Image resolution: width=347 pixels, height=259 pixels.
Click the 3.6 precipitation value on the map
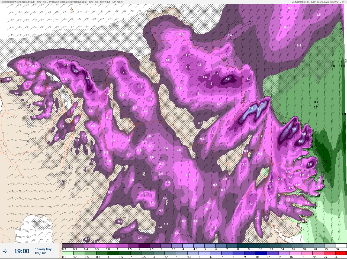pyautogui.click(x=76, y=71)
